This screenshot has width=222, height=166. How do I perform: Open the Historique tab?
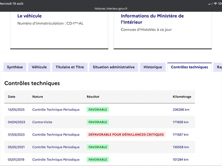tap(153, 67)
